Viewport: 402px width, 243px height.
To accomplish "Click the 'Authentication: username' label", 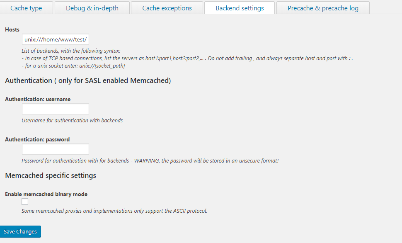I will click(x=38, y=100).
